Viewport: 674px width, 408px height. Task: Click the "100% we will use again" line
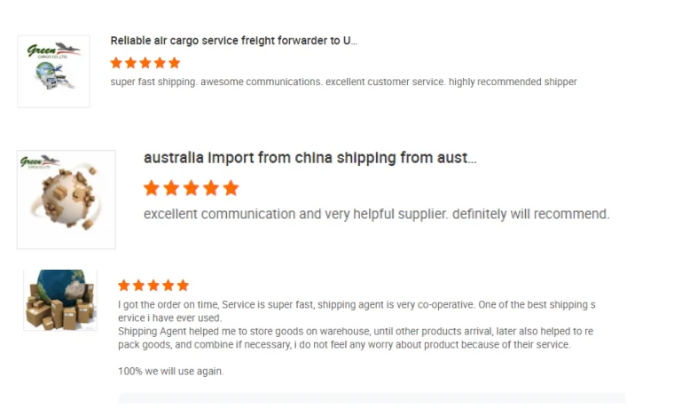[170, 372]
